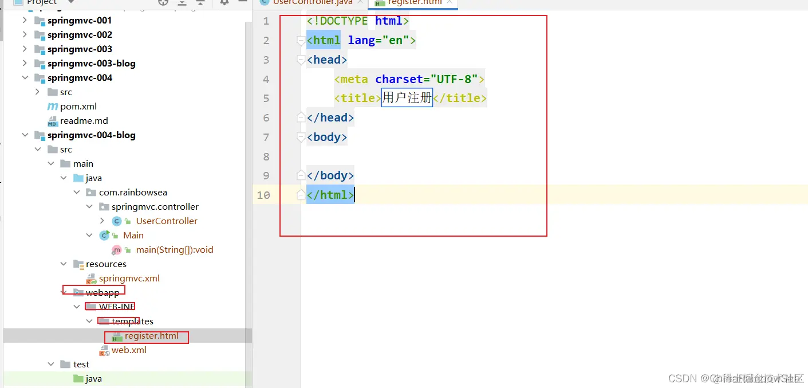Viewport: 808px width, 388px height.
Task: Click the markdown icon beside readme.md
Action: [x=52, y=120]
